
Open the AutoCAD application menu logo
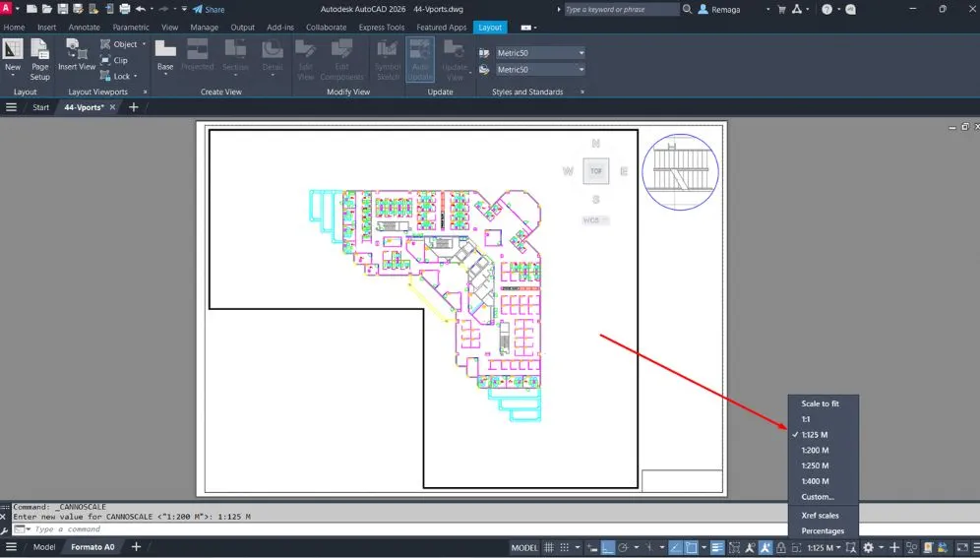pyautogui.click(x=6, y=8)
